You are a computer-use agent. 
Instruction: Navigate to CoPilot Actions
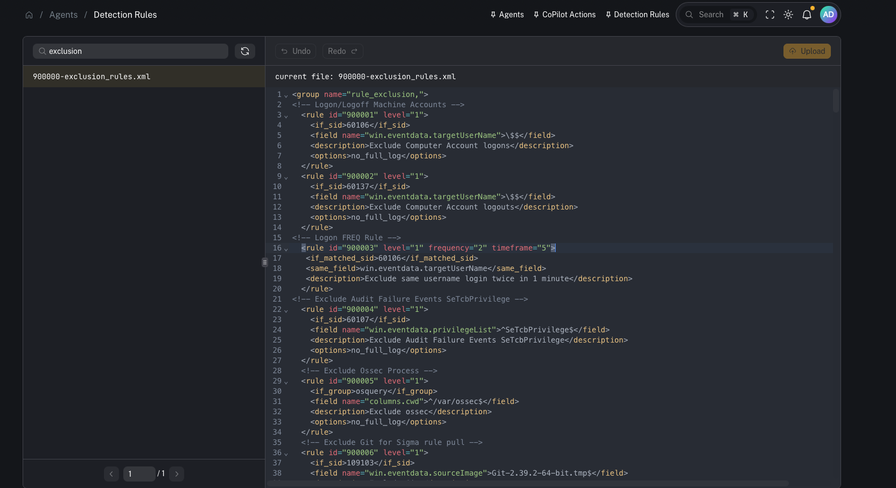tap(569, 15)
